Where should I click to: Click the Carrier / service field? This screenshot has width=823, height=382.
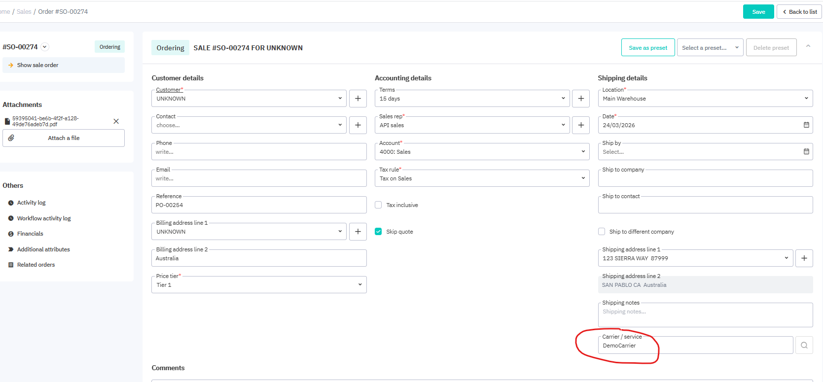coord(696,346)
